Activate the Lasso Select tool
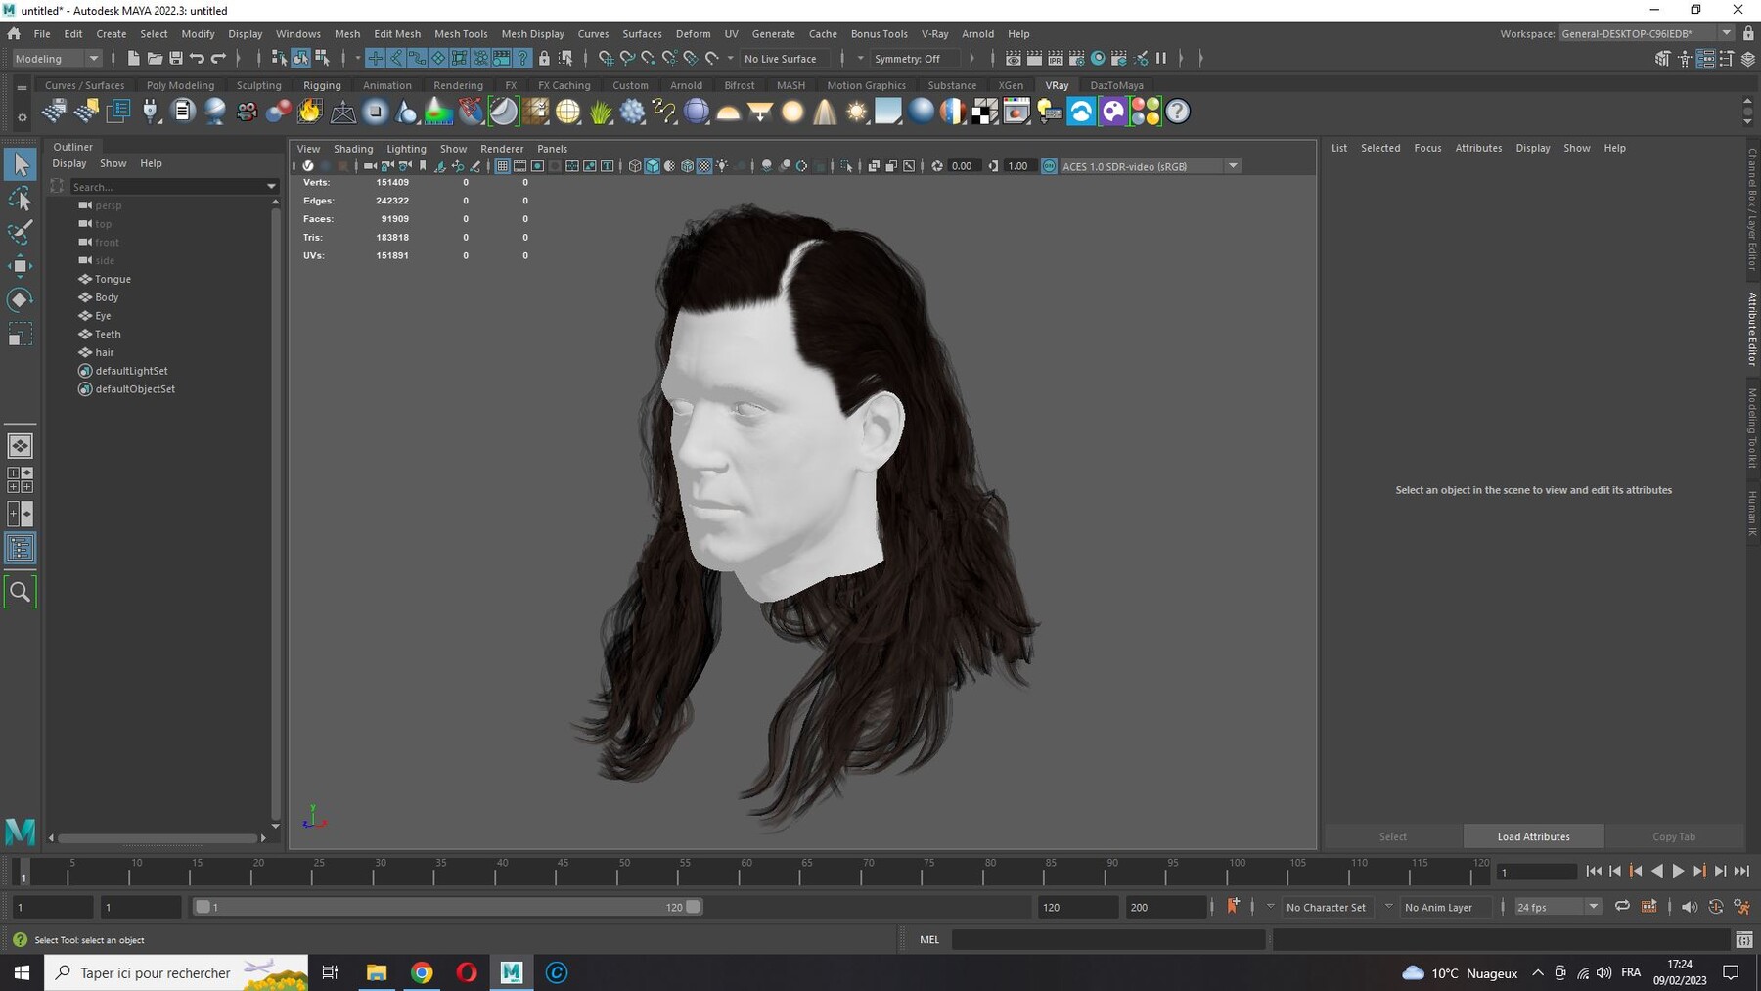 coord(20,200)
